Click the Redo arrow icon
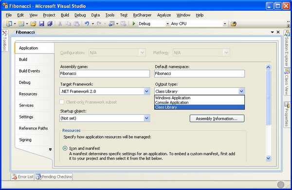Screen dimensions: 292x190 [x=99, y=24]
